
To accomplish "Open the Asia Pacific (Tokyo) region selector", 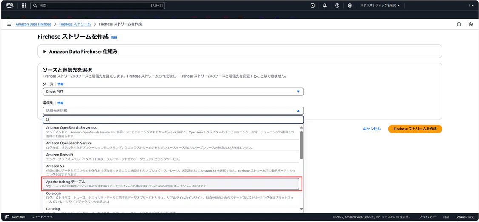I will click(x=380, y=6).
